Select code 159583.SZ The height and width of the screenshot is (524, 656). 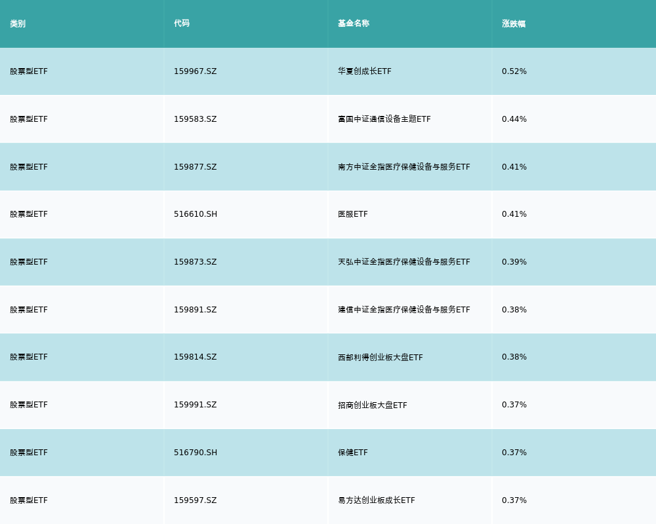pyautogui.click(x=195, y=119)
